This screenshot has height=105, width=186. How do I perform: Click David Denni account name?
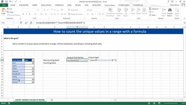(174, 5)
